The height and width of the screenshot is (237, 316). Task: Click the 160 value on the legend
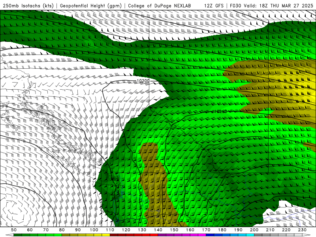pyautogui.click(x=190, y=230)
